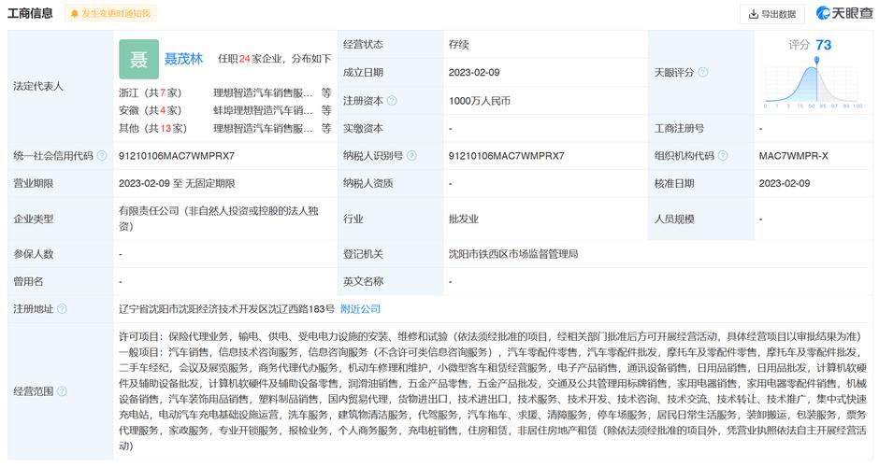The image size is (879, 467).
Task: Click help icon next to 统一社会信用代码
Action: 102,156
